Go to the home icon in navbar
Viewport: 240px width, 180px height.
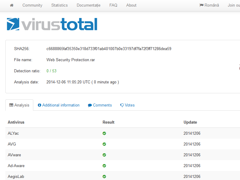point(12,5)
